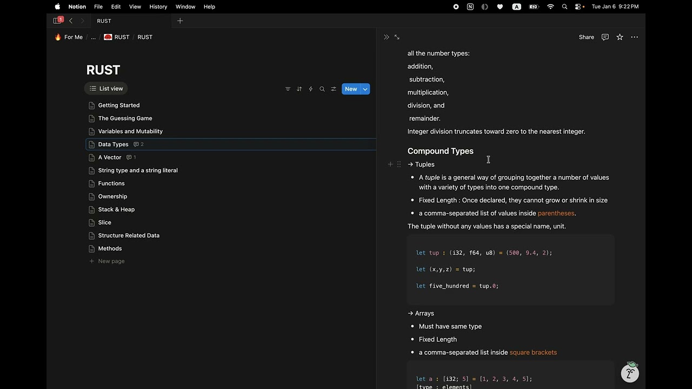
Task: Expand the New button dropdown arrow
Action: (365, 89)
